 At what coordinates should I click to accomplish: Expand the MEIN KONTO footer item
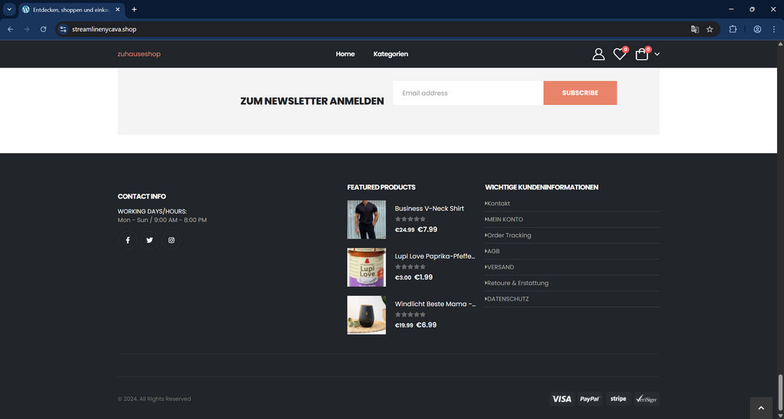click(x=505, y=219)
